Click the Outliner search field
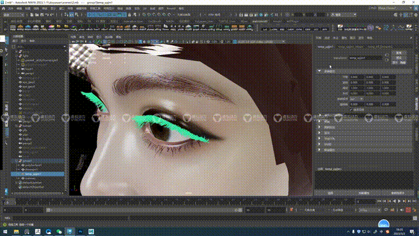The image size is (419, 236). tap(40, 47)
